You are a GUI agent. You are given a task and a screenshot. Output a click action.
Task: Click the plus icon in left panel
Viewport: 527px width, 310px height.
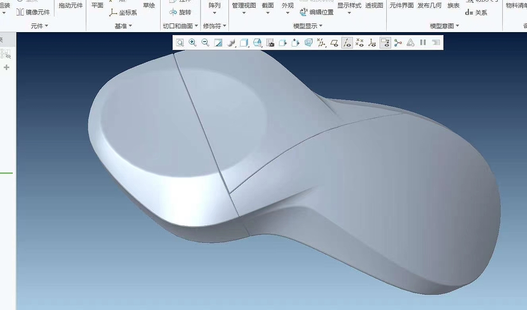[6, 67]
